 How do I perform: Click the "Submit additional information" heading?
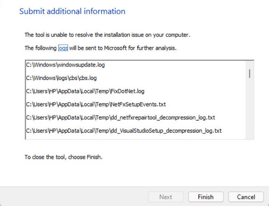[72, 11]
